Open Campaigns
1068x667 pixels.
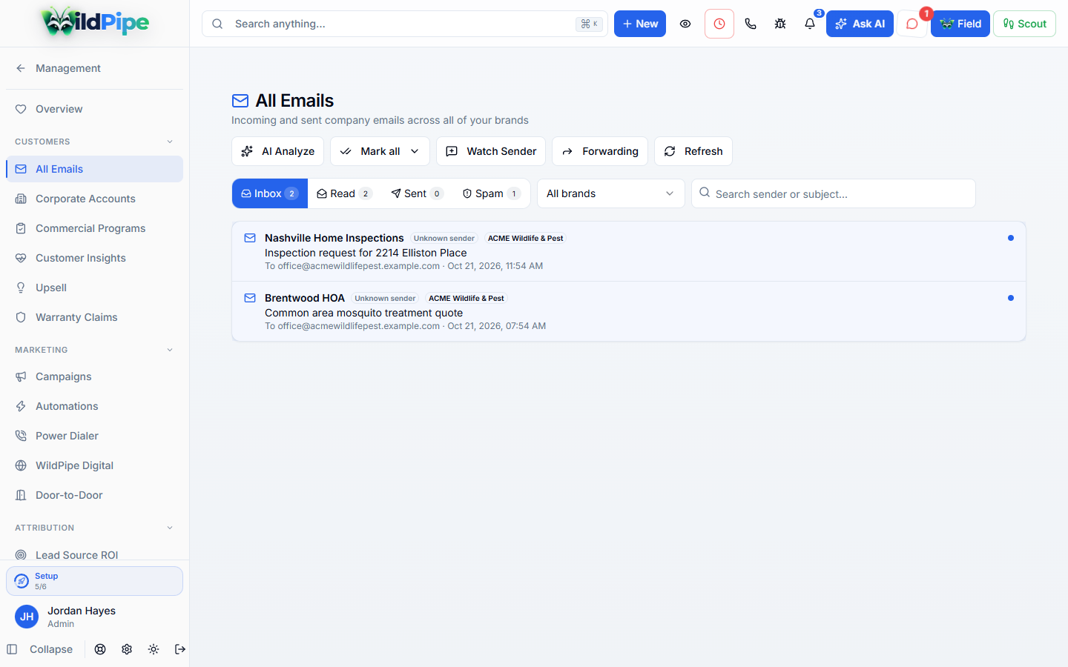[95, 376]
